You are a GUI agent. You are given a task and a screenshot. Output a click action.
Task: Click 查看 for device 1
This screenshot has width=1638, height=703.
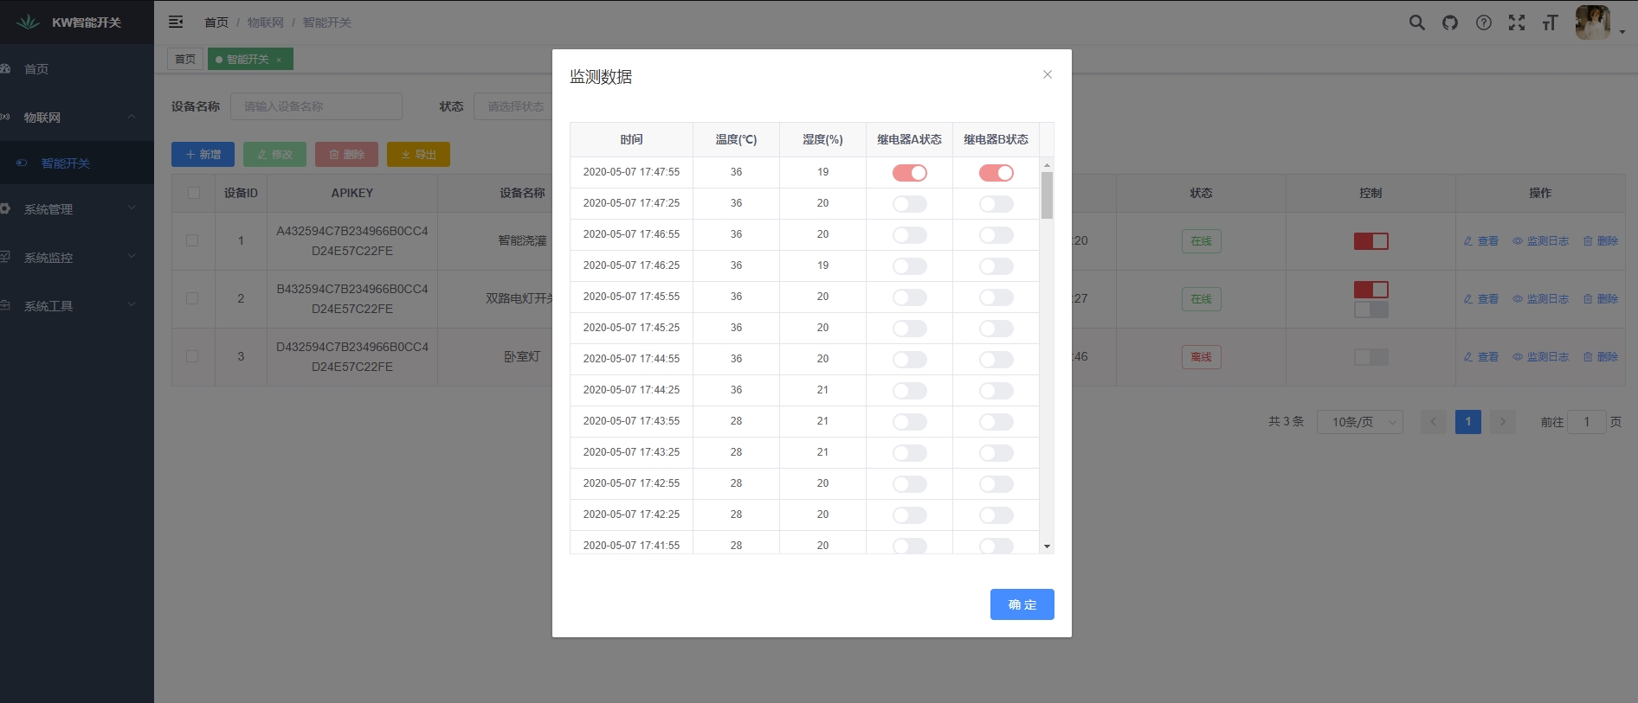[1481, 241]
